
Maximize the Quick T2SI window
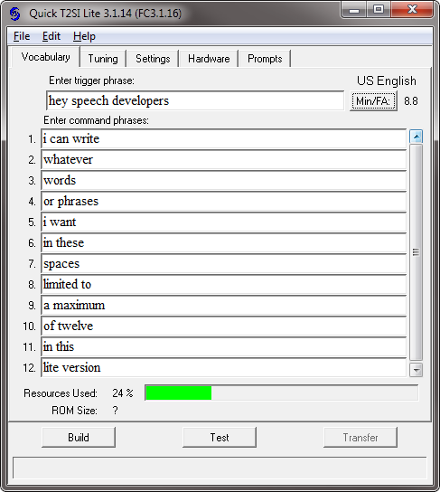pos(379,9)
